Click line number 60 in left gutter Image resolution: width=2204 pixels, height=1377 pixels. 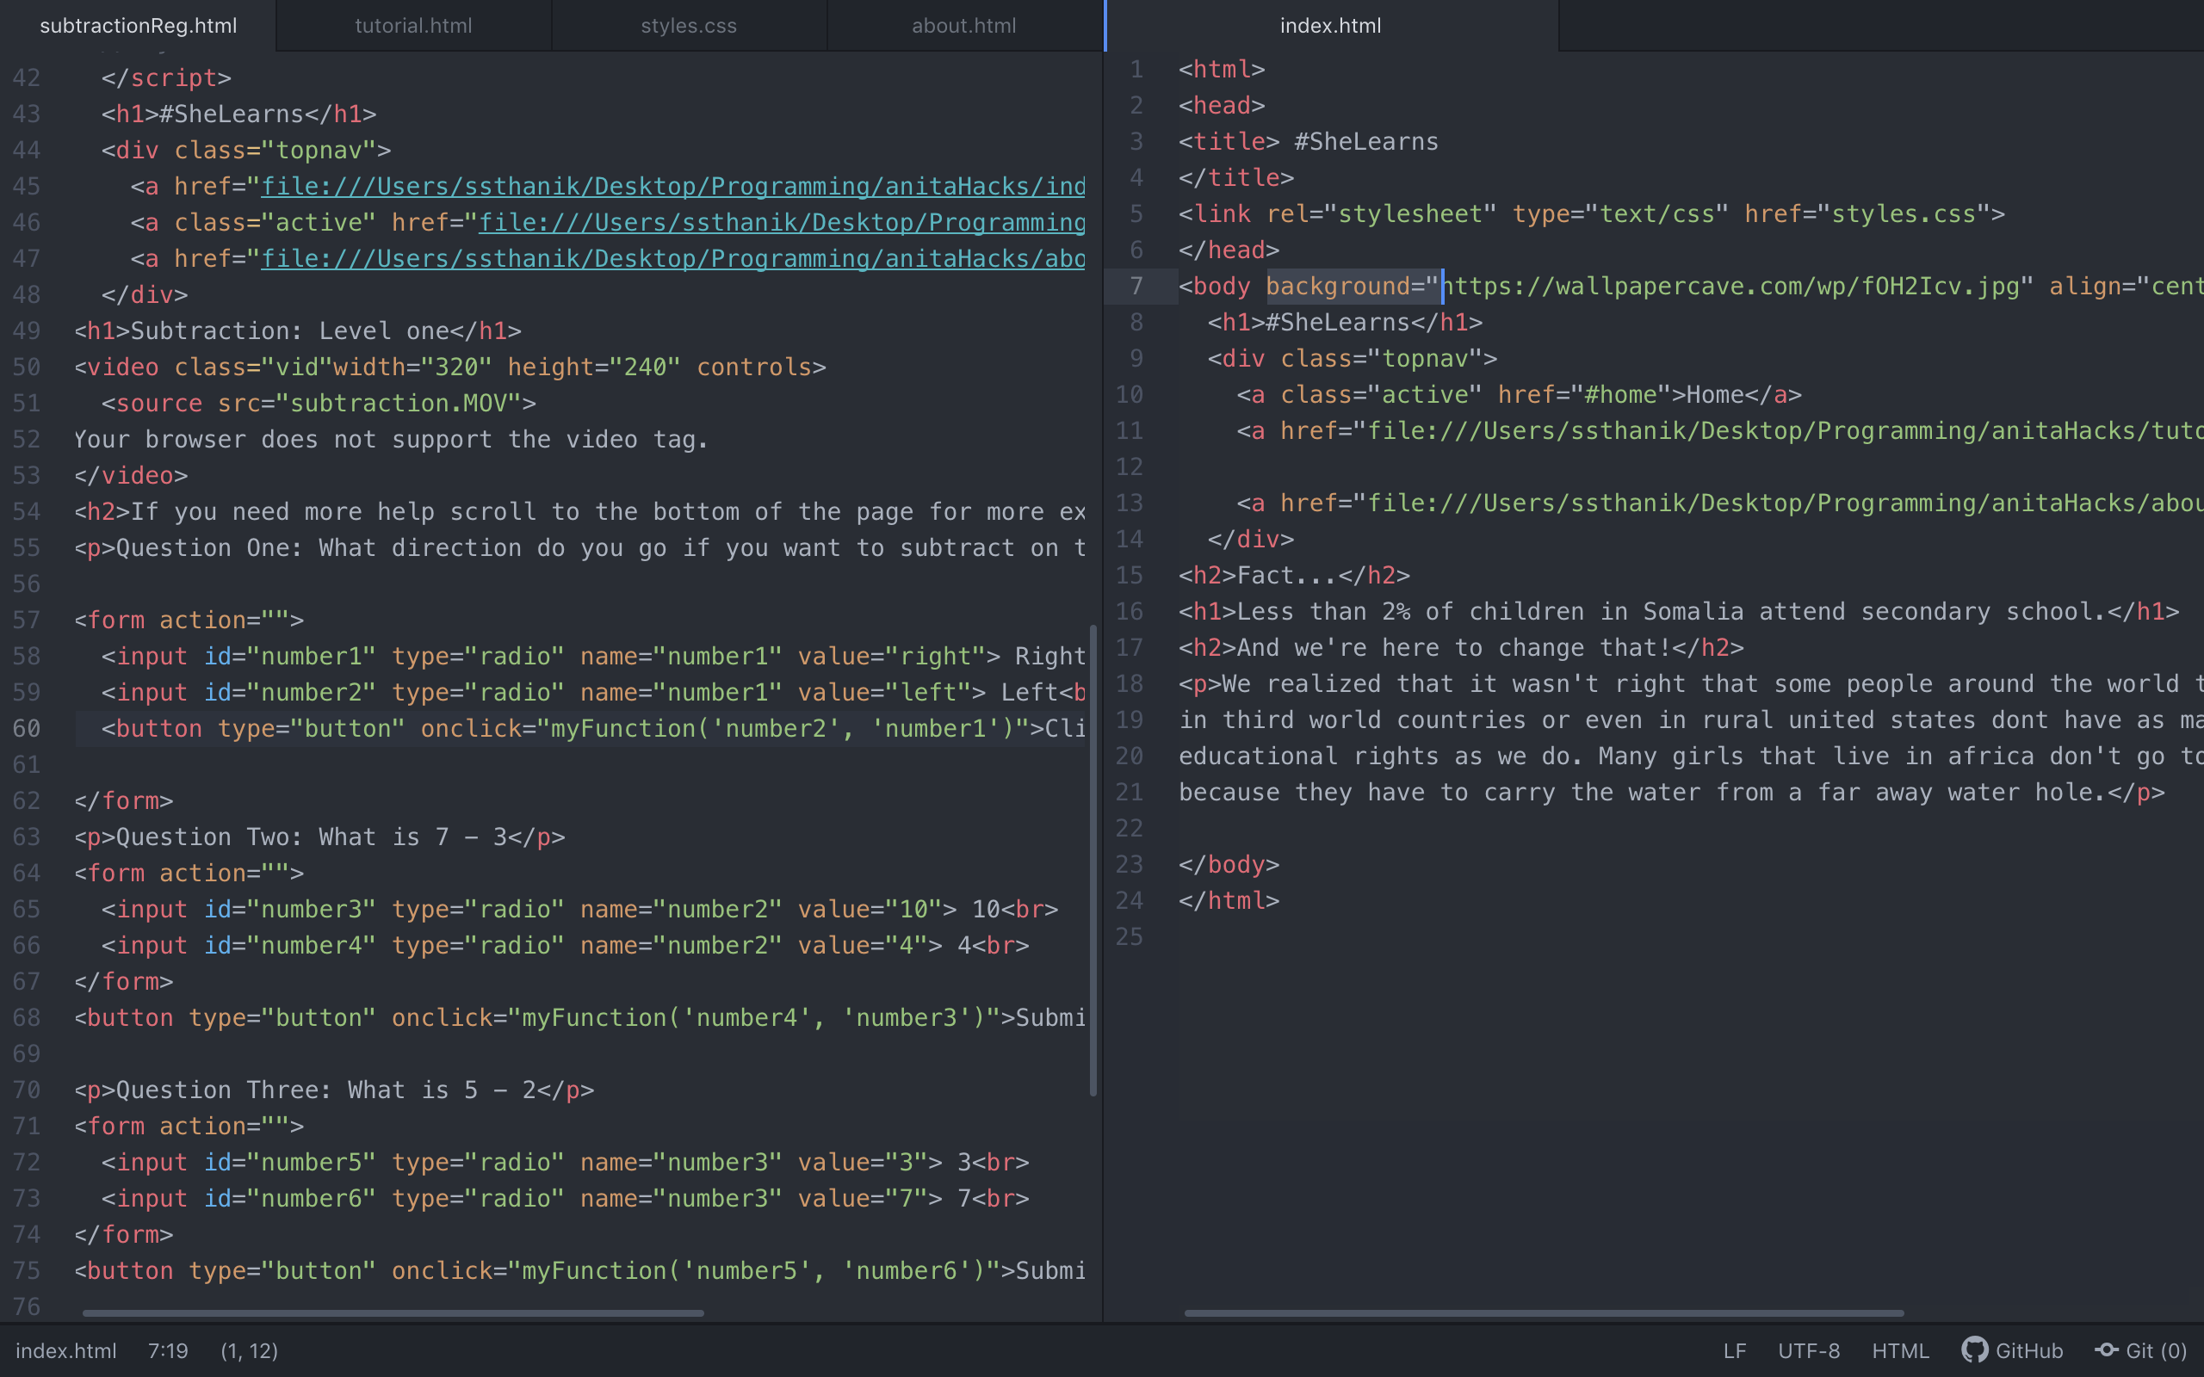coord(27,729)
